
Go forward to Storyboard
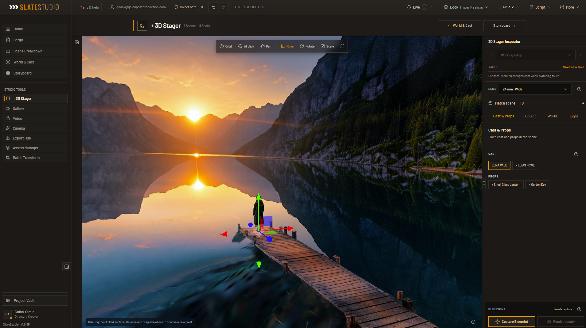(x=505, y=26)
